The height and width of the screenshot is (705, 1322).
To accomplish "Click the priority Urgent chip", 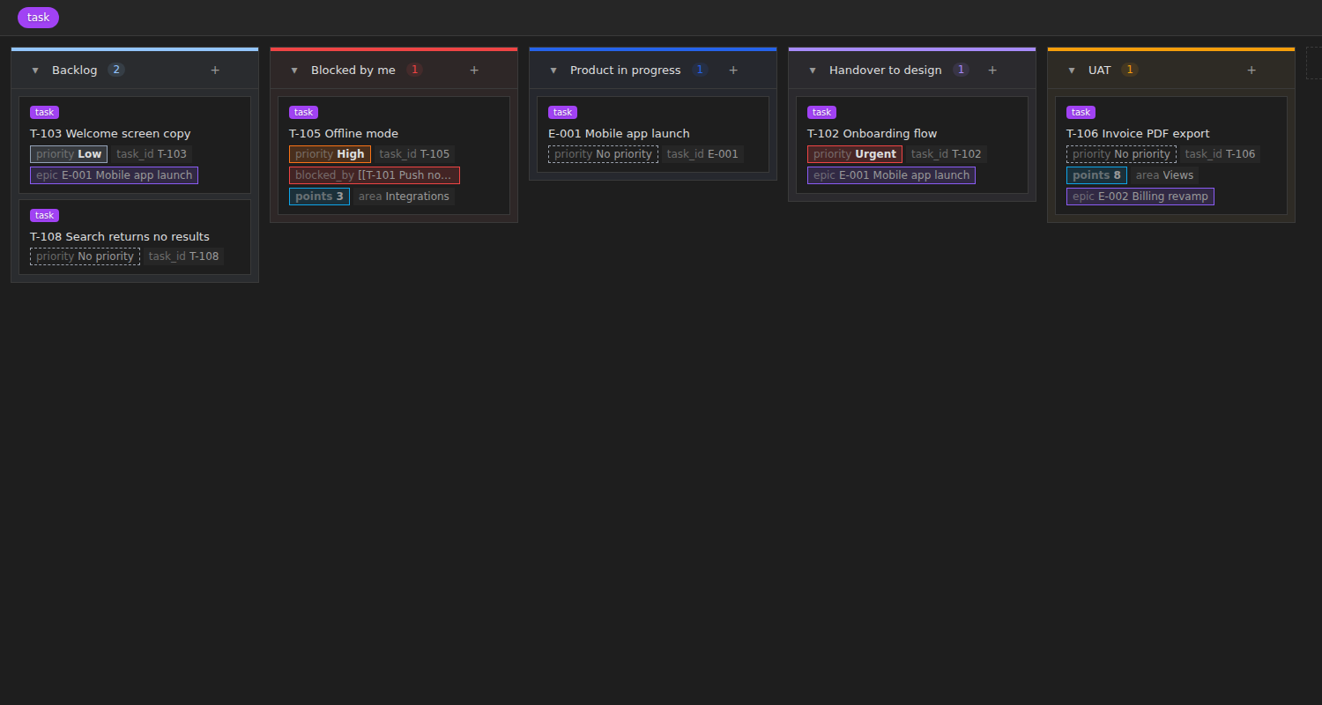I will (x=855, y=154).
